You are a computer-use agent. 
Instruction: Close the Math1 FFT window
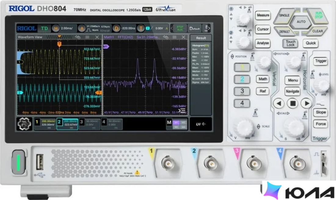tap(184, 37)
